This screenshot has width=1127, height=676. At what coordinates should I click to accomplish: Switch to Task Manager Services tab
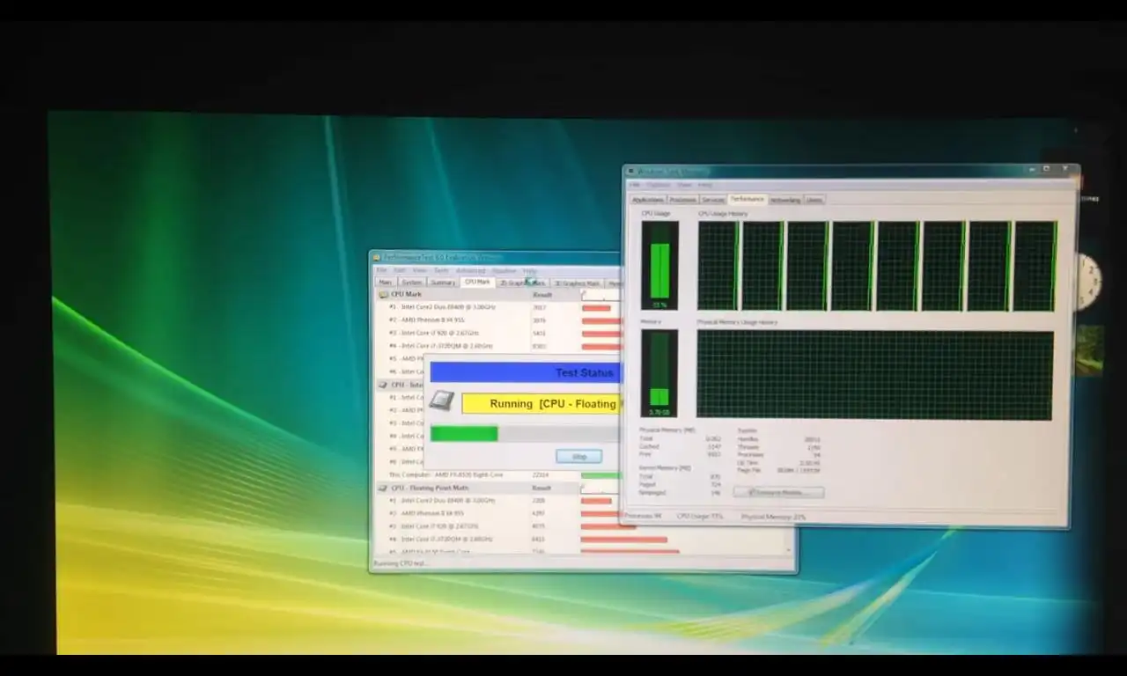pyautogui.click(x=713, y=200)
